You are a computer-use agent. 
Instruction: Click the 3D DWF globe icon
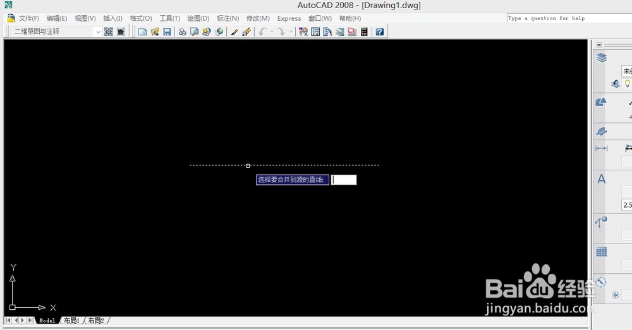[x=219, y=32]
